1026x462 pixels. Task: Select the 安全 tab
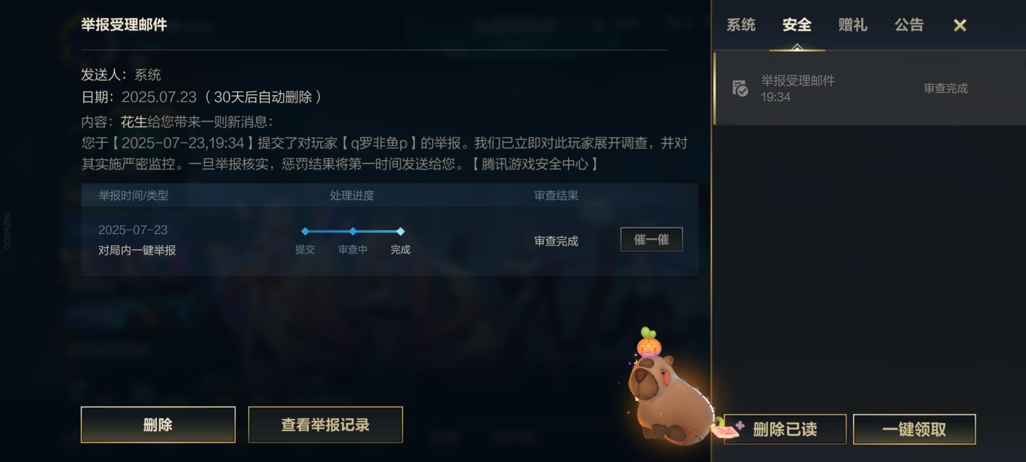(796, 25)
